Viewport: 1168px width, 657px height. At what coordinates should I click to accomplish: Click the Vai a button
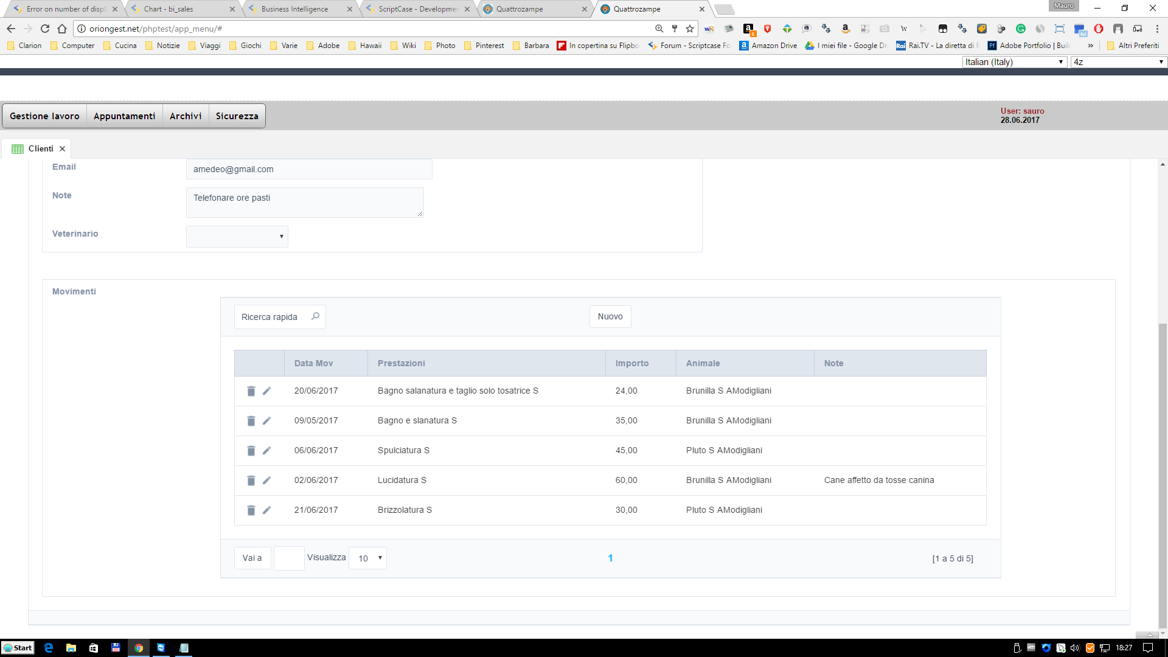pyautogui.click(x=252, y=558)
